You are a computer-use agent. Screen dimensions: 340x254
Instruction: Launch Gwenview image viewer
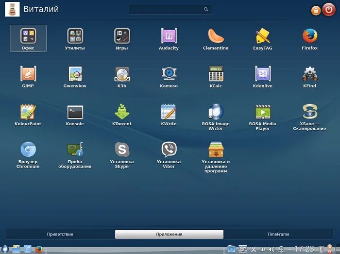tap(75, 76)
